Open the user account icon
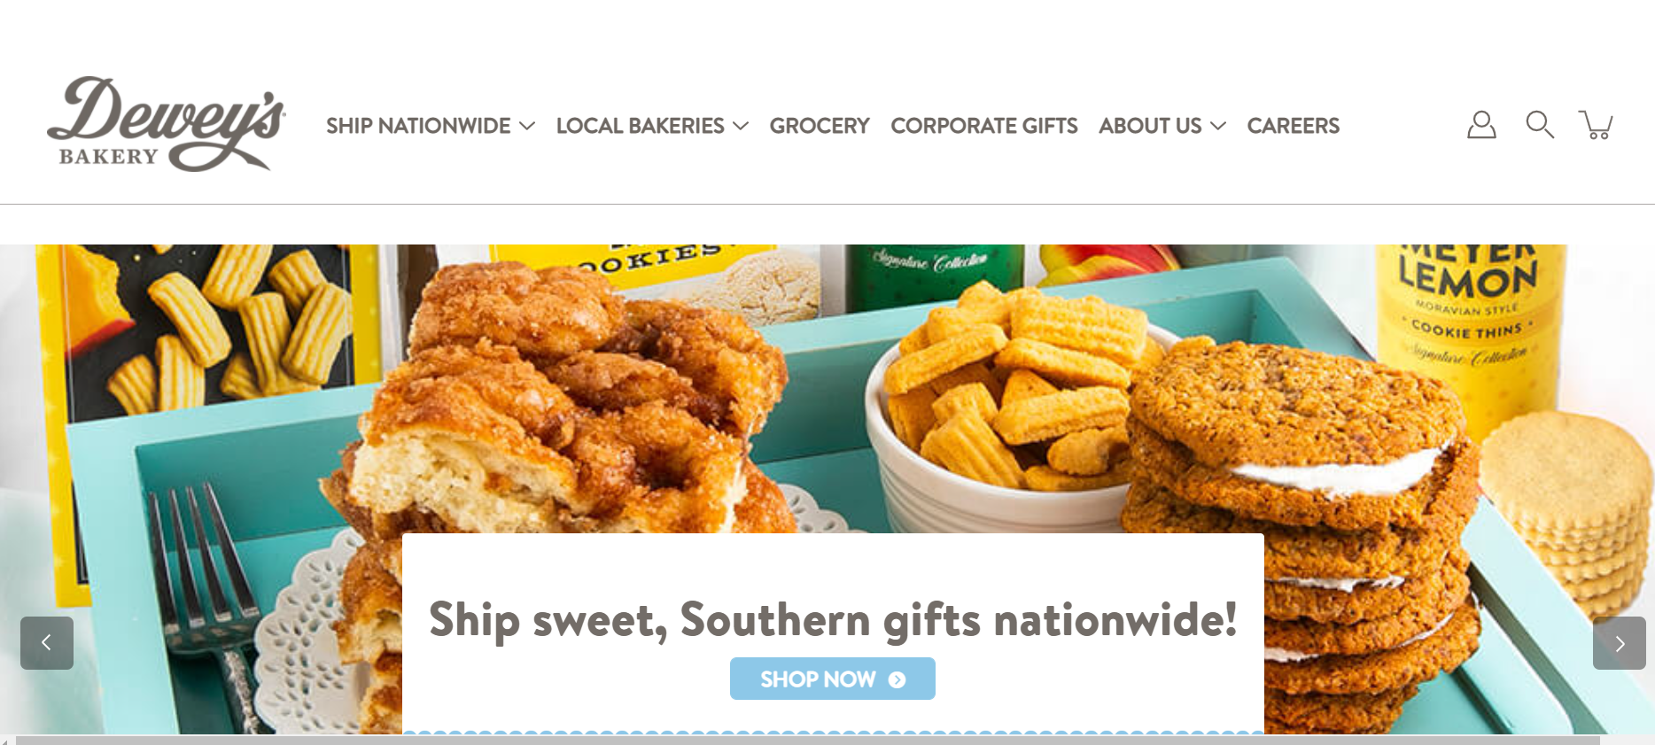The image size is (1655, 745). pos(1481,125)
